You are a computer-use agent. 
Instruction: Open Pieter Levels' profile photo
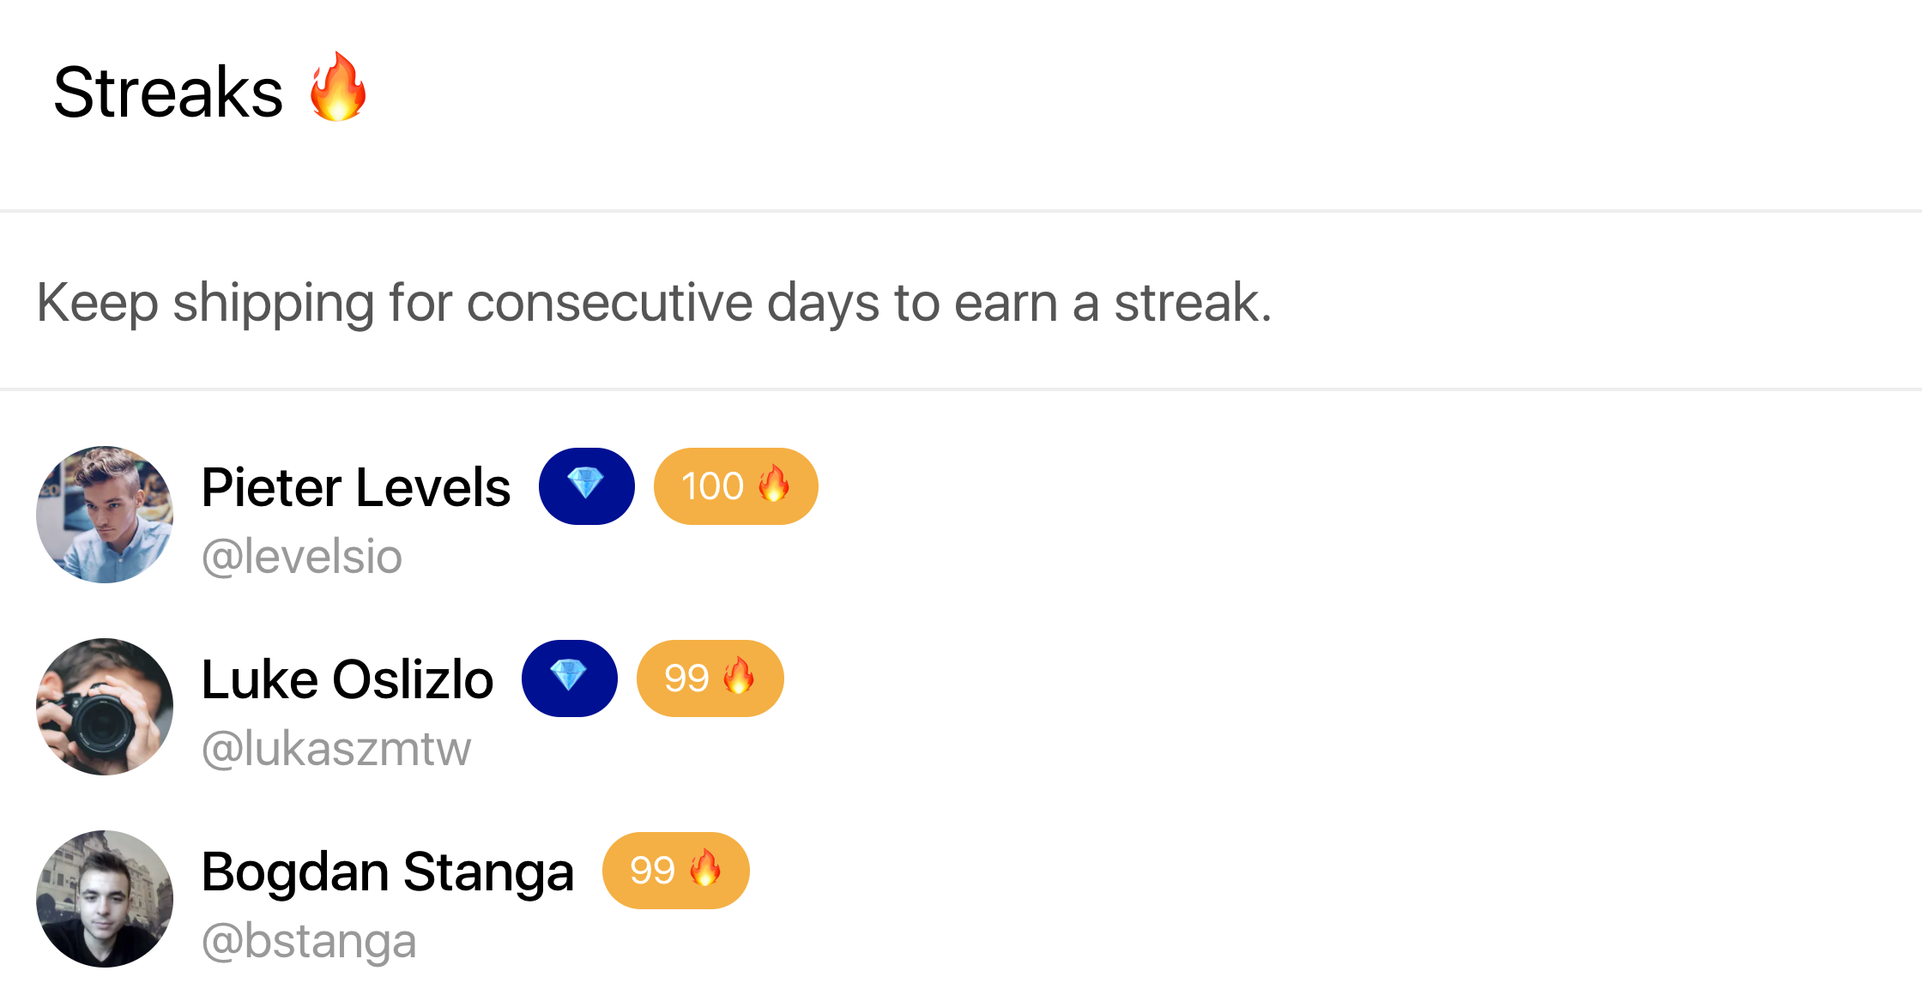tap(105, 515)
